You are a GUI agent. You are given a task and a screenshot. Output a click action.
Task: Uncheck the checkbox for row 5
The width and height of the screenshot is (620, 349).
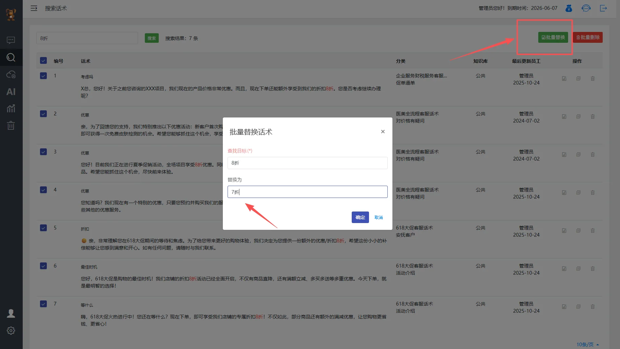(43, 228)
